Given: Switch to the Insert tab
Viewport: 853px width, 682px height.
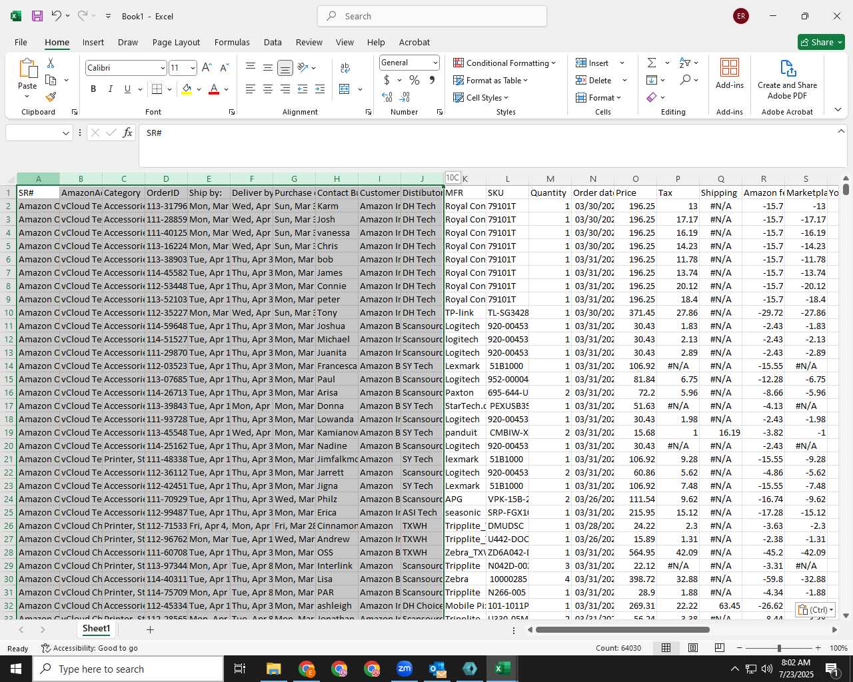Looking at the screenshot, I should pyautogui.click(x=93, y=42).
